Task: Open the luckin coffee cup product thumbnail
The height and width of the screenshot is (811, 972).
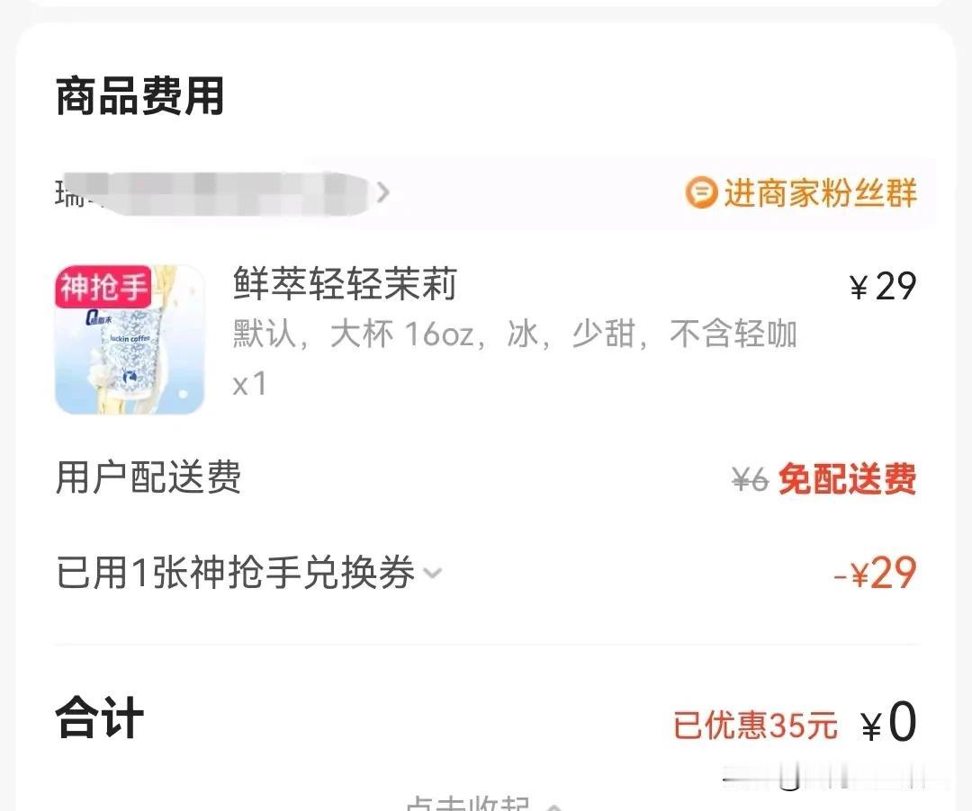Action: tap(130, 339)
